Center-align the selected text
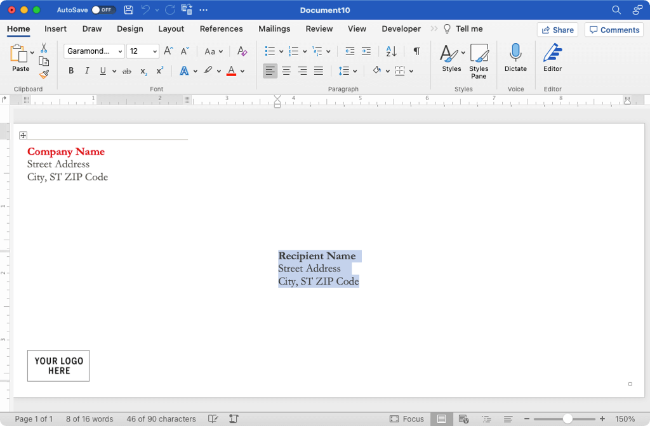 tap(286, 70)
